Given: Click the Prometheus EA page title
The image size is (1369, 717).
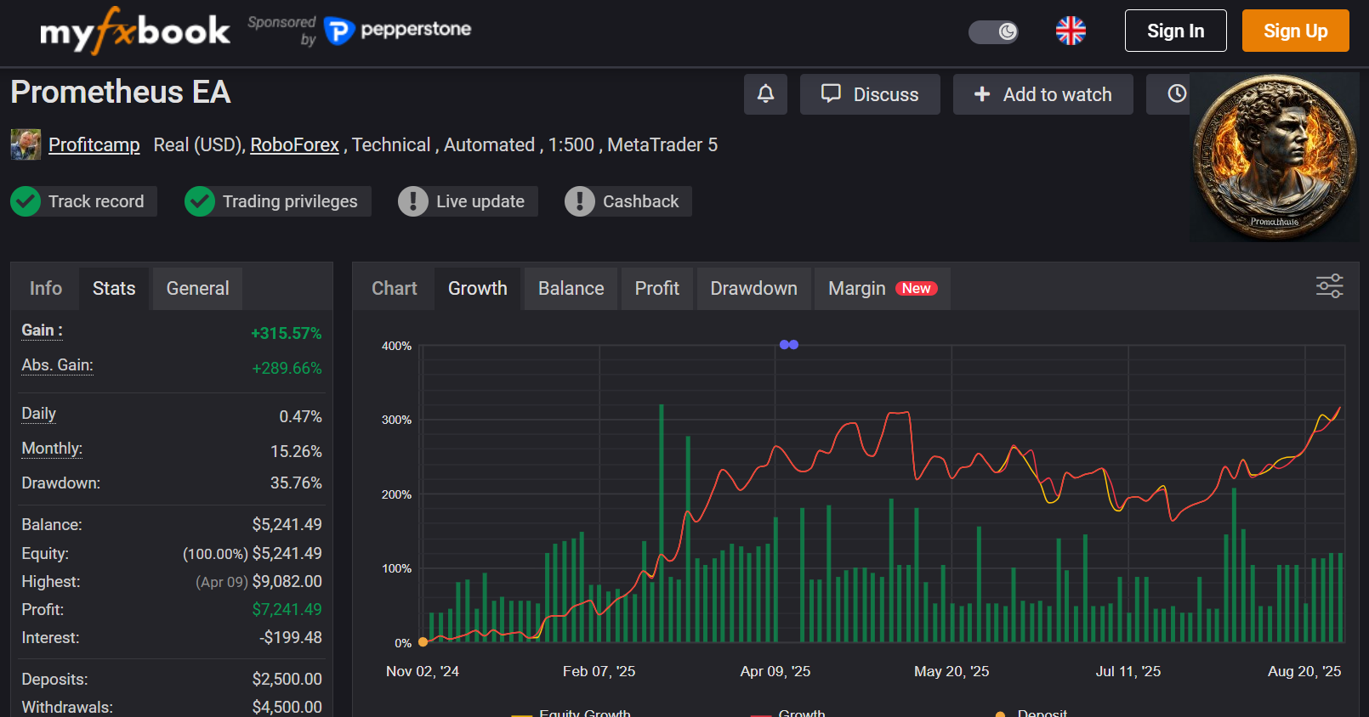Looking at the screenshot, I should (121, 92).
